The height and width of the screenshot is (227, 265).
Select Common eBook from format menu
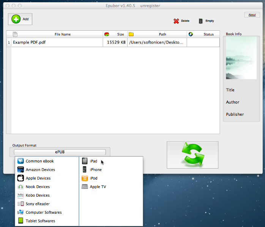(39, 161)
